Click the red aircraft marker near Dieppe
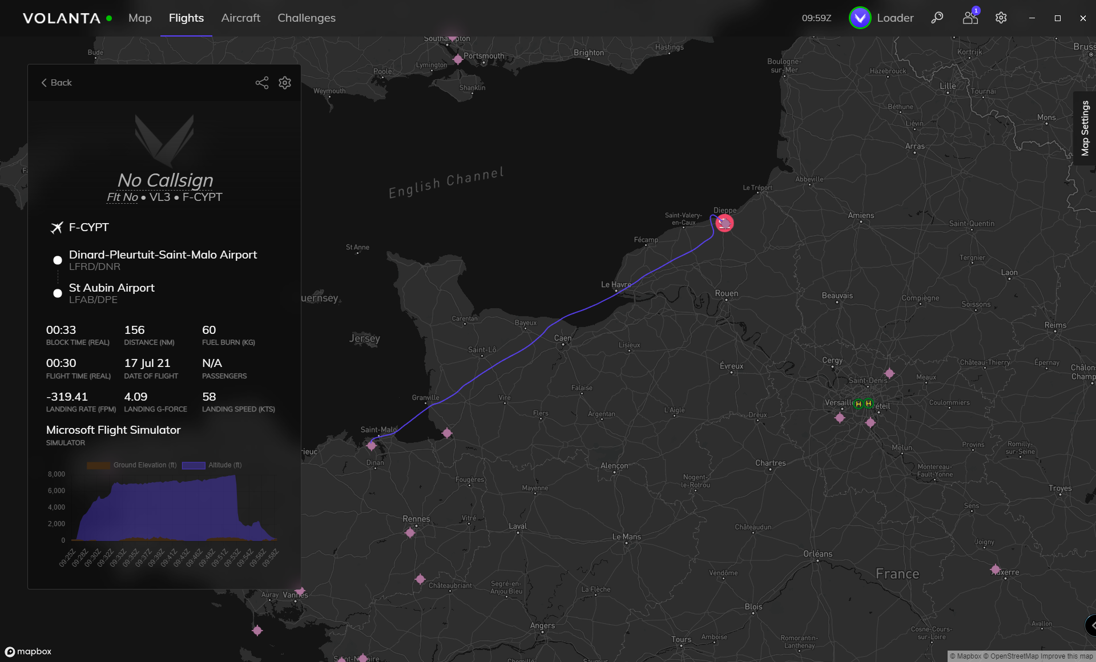Image resolution: width=1096 pixels, height=662 pixels. point(724,223)
